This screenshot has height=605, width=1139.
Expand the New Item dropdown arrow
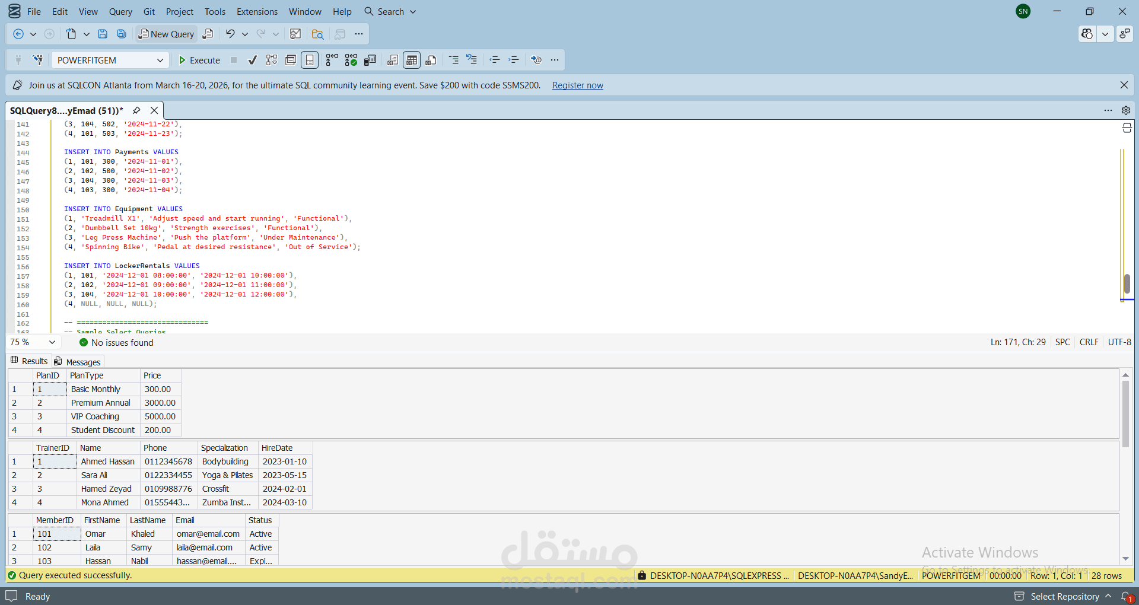(x=87, y=34)
